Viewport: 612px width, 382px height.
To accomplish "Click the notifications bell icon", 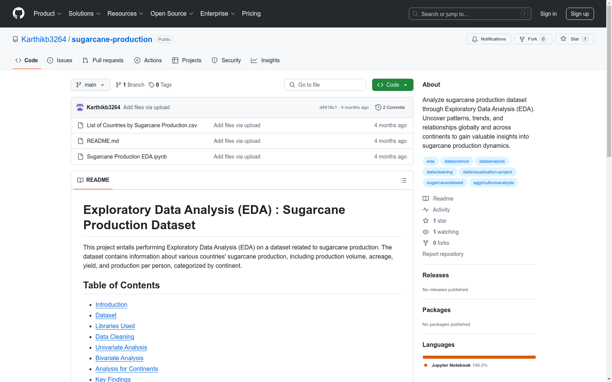I will click(x=475, y=39).
